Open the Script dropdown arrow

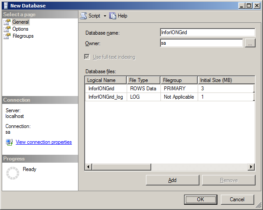[x=105, y=16]
